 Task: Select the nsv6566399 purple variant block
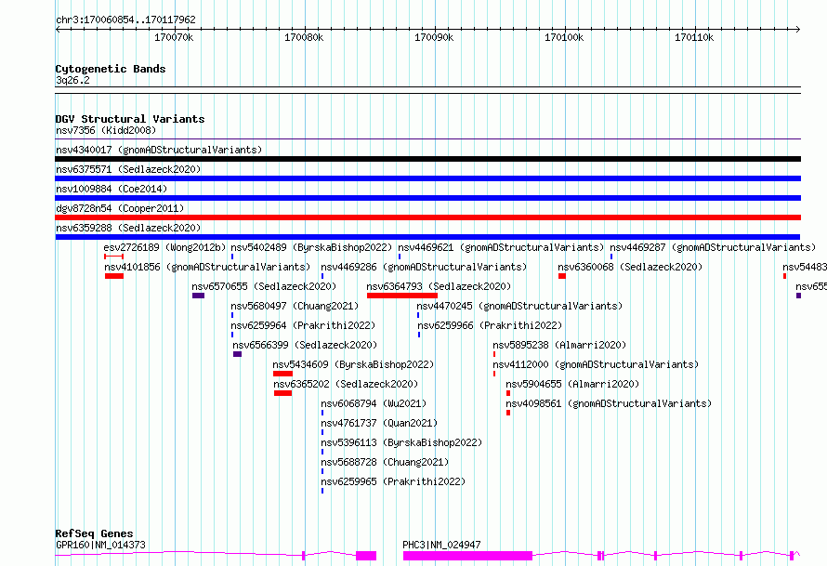pyautogui.click(x=237, y=354)
